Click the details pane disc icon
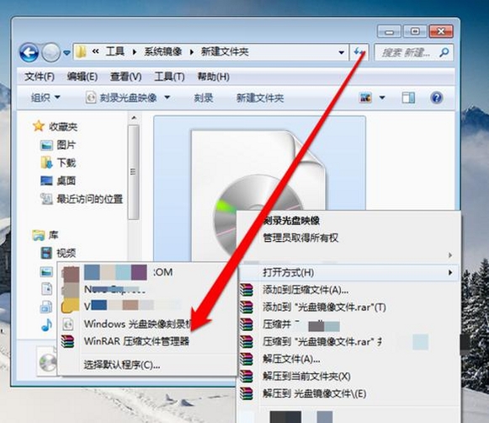 [47, 361]
